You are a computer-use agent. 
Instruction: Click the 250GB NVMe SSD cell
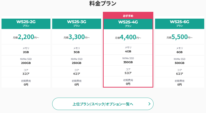(77, 61)
